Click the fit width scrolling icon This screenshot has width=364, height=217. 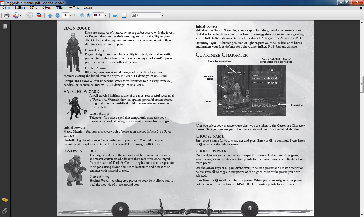coord(115,15)
